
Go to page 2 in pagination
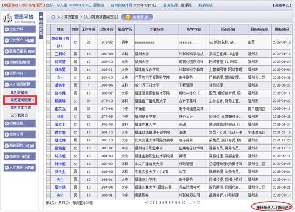157,202
